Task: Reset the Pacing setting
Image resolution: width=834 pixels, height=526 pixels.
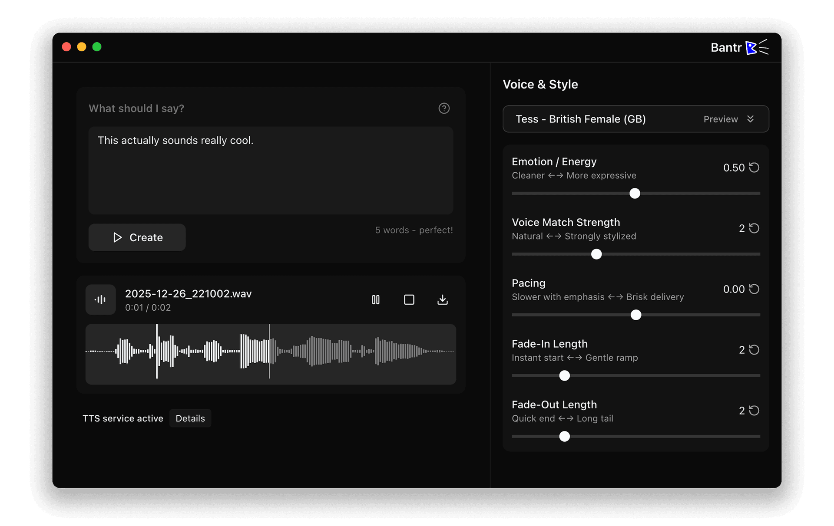Action: [755, 289]
